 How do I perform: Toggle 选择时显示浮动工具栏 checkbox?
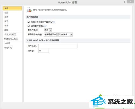29,22
